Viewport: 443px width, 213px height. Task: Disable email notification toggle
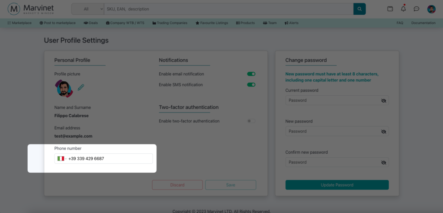pyautogui.click(x=251, y=74)
